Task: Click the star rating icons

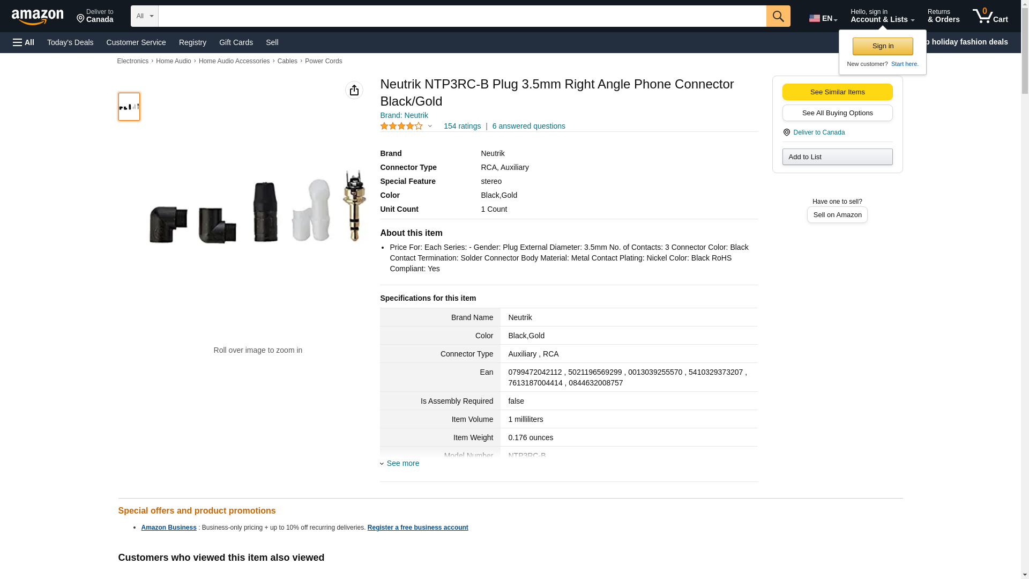Action: (401, 126)
